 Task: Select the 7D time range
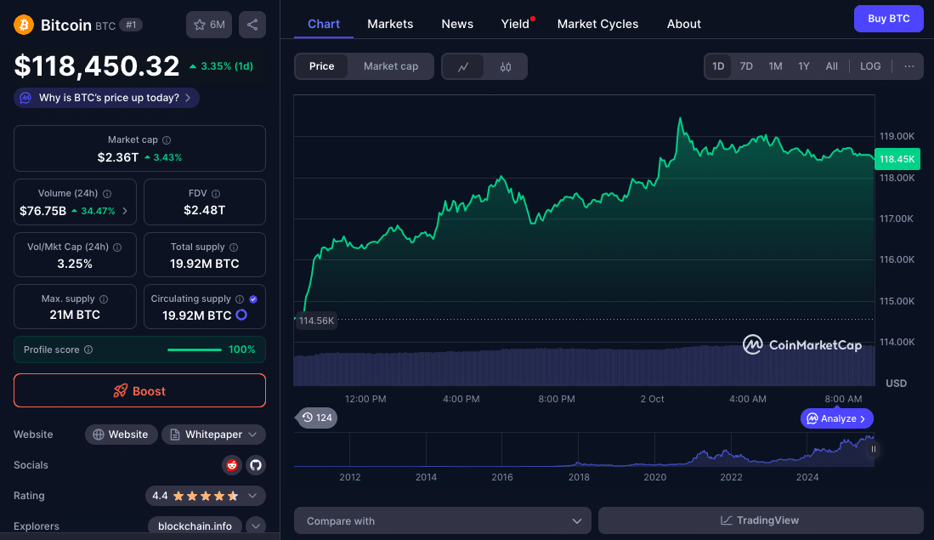(746, 66)
